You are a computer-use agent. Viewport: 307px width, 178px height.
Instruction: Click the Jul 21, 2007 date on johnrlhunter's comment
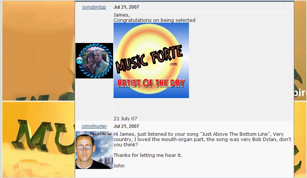tap(126, 126)
